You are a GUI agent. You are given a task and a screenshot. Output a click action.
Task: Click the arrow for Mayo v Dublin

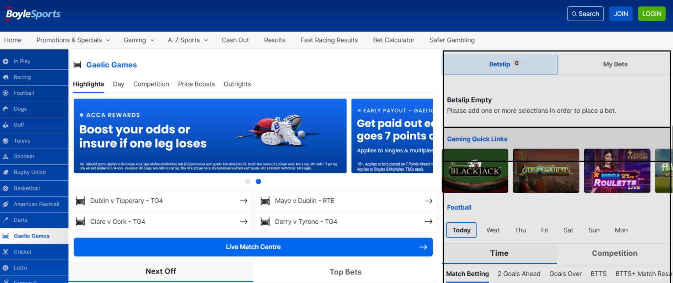[428, 201]
